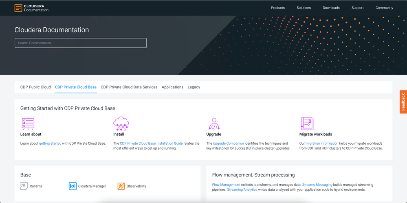
Task: Click the Cloudera Manager icon
Action: click(x=73, y=186)
